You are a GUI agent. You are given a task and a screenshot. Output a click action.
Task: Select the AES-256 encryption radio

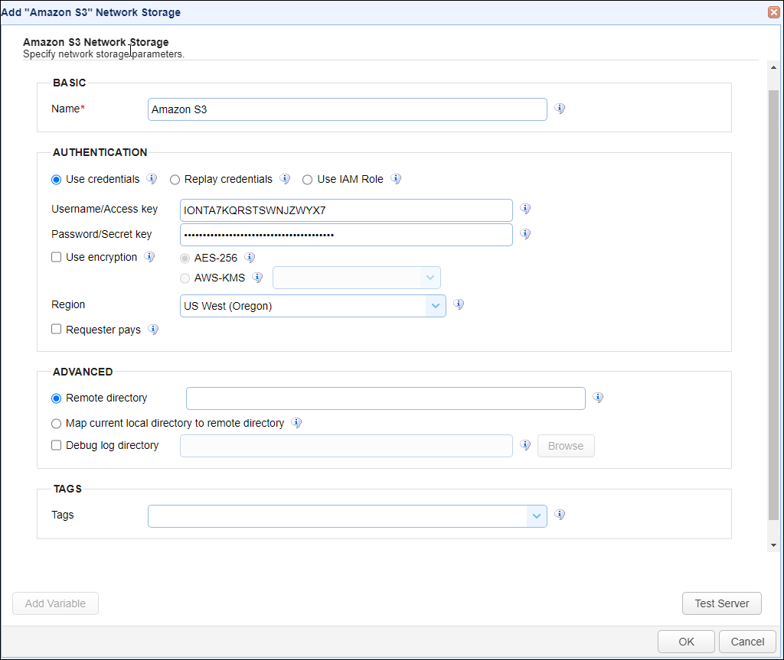[185, 258]
